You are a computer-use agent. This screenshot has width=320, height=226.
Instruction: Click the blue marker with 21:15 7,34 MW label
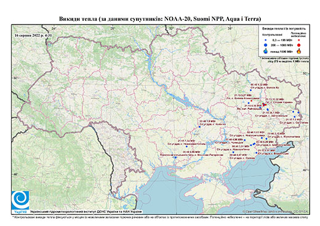click(x=186, y=146)
